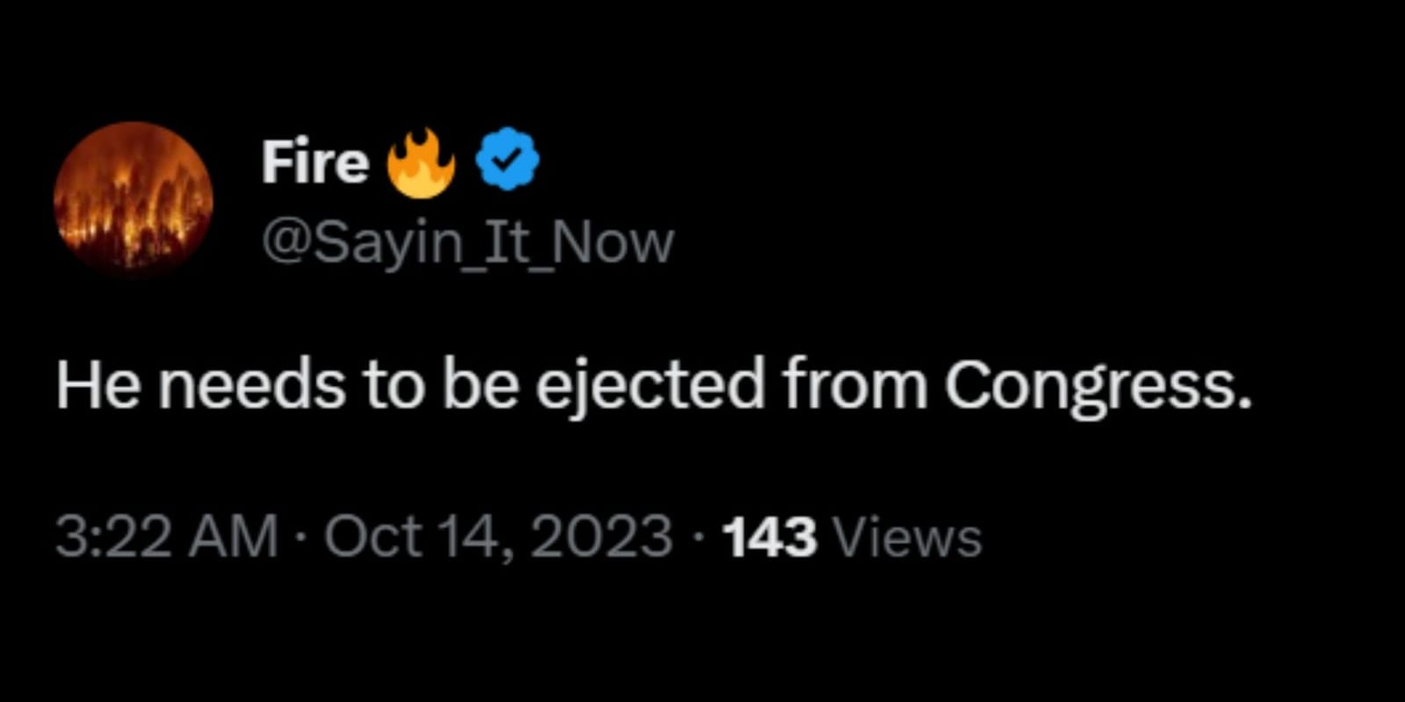1405x702 pixels.
Task: Click the word "ejected" in the tweet
Action: click(x=650, y=386)
